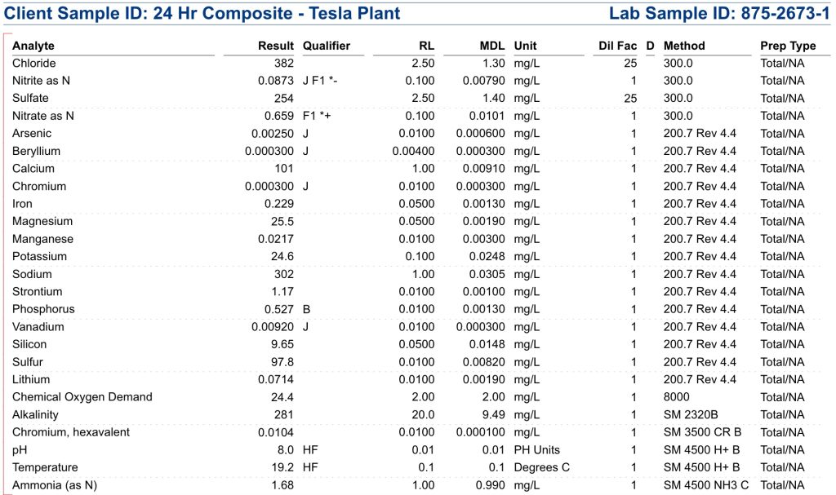Select the Dil Fac column header
Screen dimensions: 836x495
617,46
